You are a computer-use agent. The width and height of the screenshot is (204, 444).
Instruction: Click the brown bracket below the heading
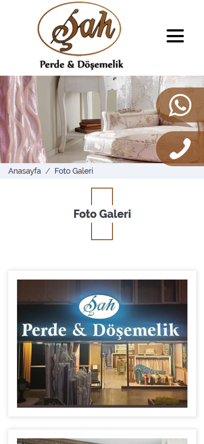tap(102, 231)
